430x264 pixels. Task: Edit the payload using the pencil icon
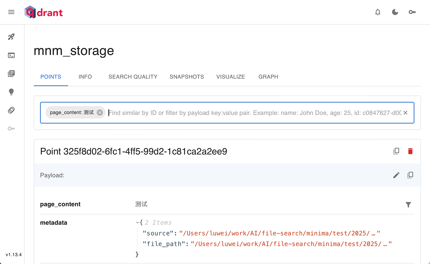396,175
